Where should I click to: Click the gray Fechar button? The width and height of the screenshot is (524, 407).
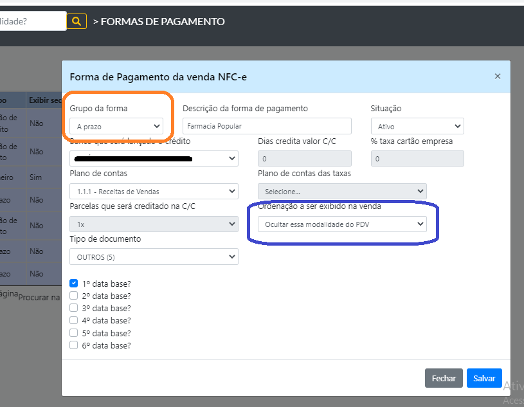point(443,378)
